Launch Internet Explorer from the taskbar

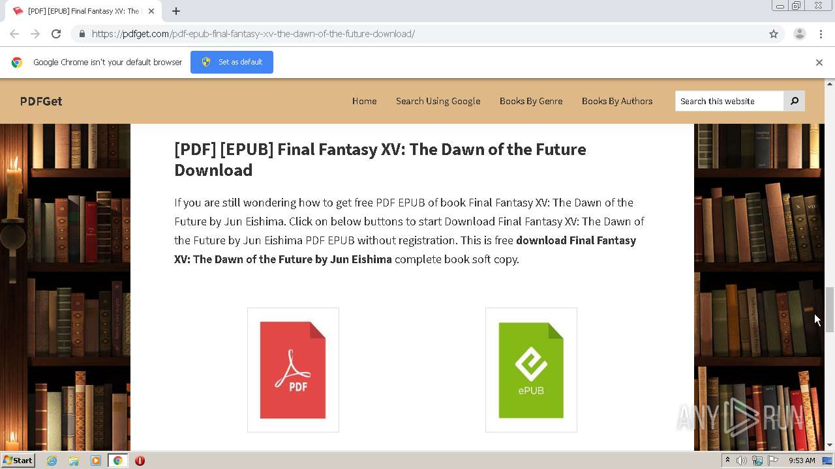pyautogui.click(x=52, y=461)
